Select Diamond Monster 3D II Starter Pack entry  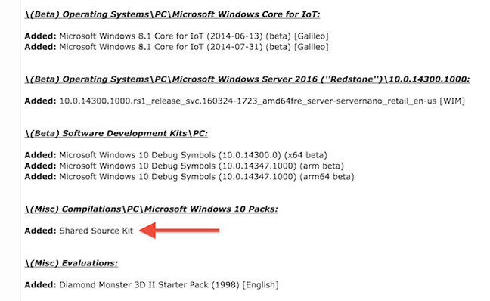[169, 285]
